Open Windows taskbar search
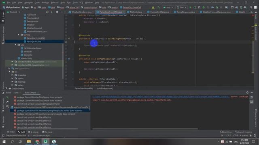Screen dimensions: 259x145 12,141
